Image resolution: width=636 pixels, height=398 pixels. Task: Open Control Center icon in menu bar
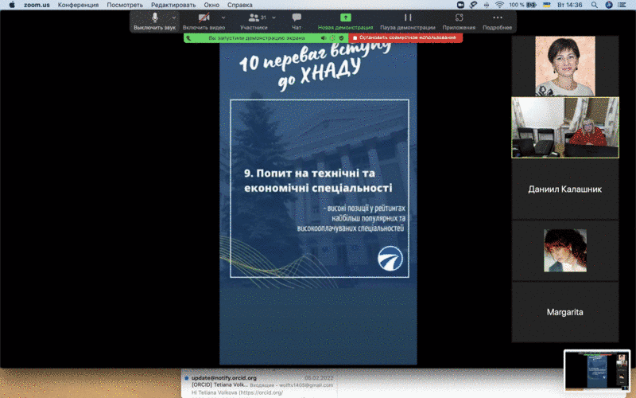click(622, 5)
